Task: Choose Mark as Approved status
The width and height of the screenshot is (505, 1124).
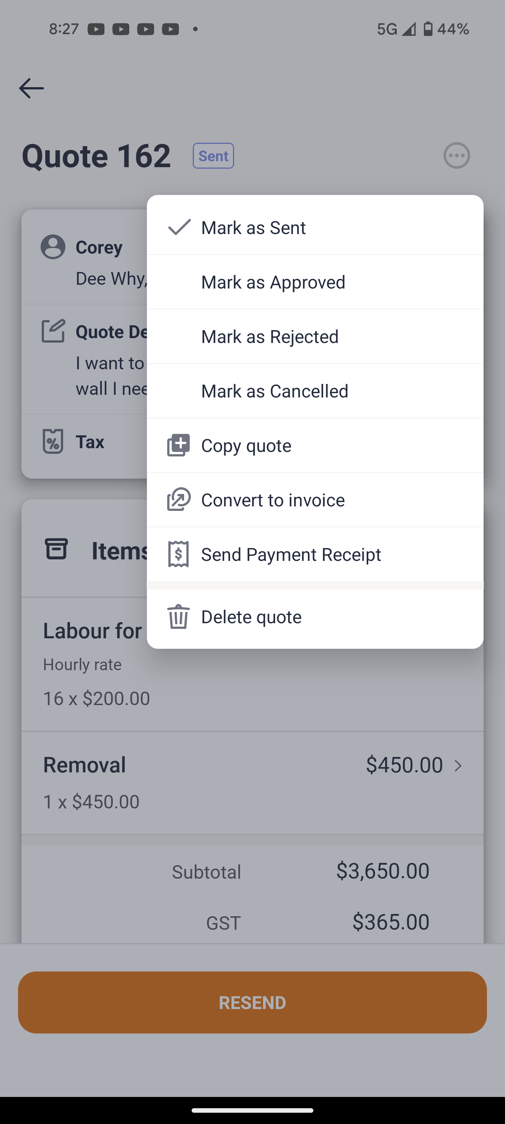Action: tap(273, 282)
